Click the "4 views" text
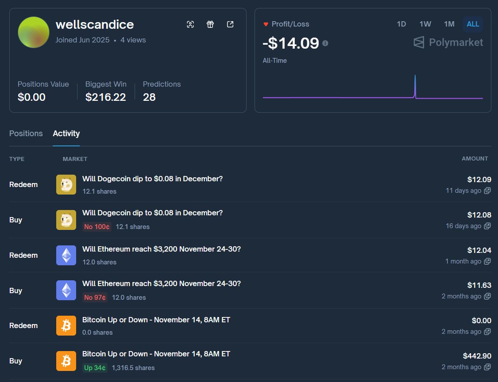Screen dimensions: 498x382 click(133, 40)
